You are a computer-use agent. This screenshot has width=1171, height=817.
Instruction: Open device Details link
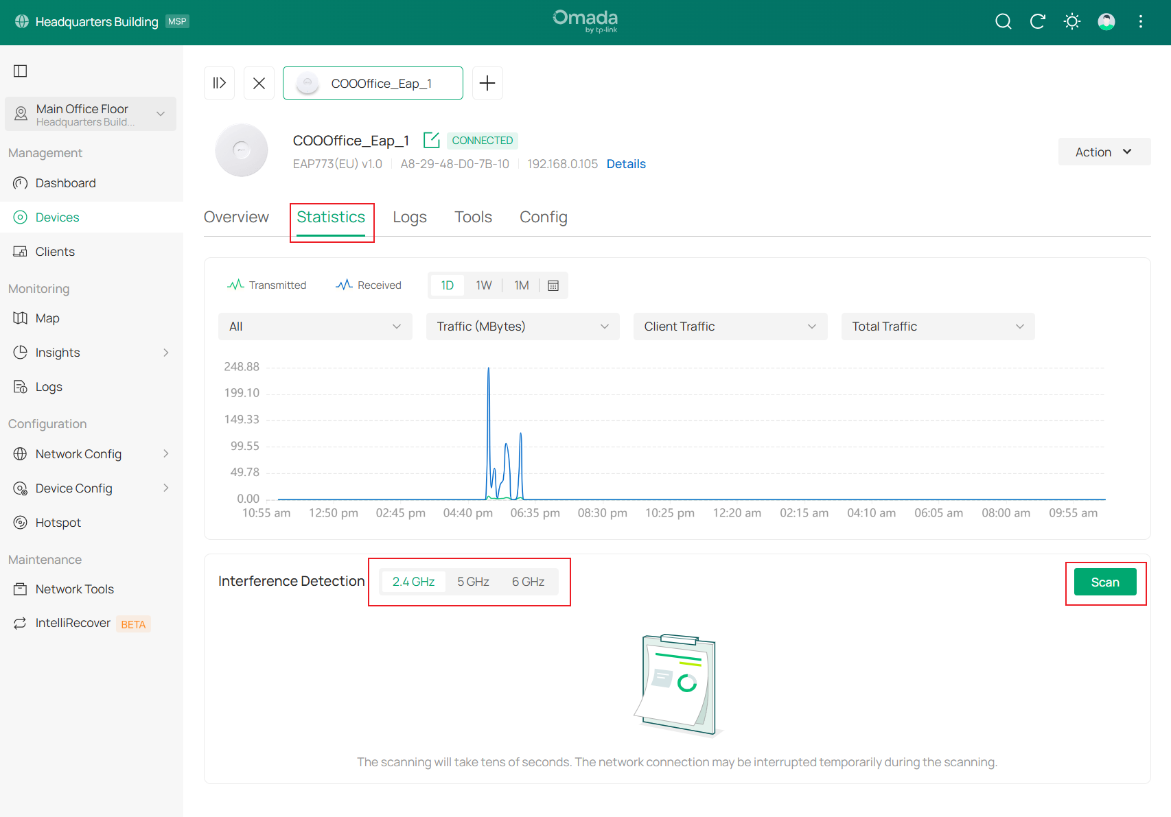625,164
